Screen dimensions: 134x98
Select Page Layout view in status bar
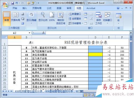[x=89, y=95]
